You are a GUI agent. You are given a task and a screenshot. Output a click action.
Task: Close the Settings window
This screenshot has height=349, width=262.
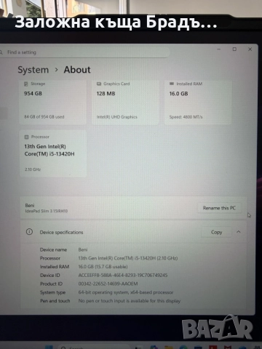(250, 49)
